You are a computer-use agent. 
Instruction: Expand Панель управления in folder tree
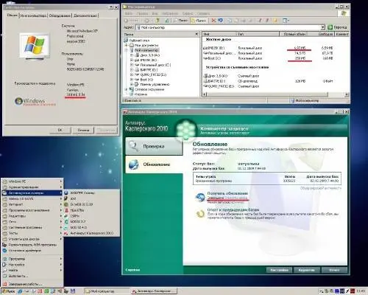[132, 84]
